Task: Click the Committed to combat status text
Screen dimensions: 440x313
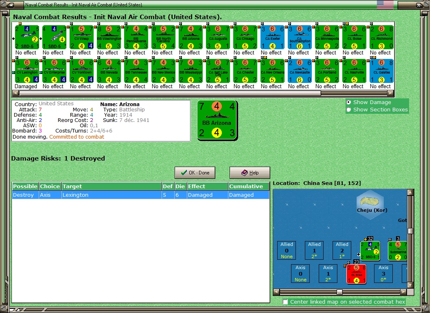Action: tap(77, 137)
